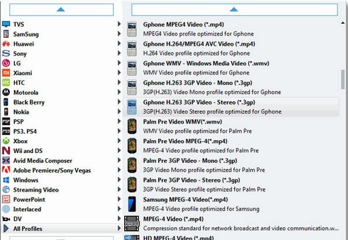Click the Windows logo icon
Viewport: 348px width, 240px height.
pyautogui.click(x=6, y=180)
